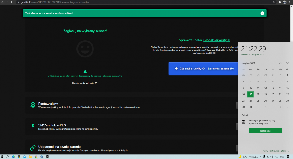Dismiss the green vote confirmation banner
Viewport: 293px width, 159px height.
pyautogui.click(x=262, y=13)
